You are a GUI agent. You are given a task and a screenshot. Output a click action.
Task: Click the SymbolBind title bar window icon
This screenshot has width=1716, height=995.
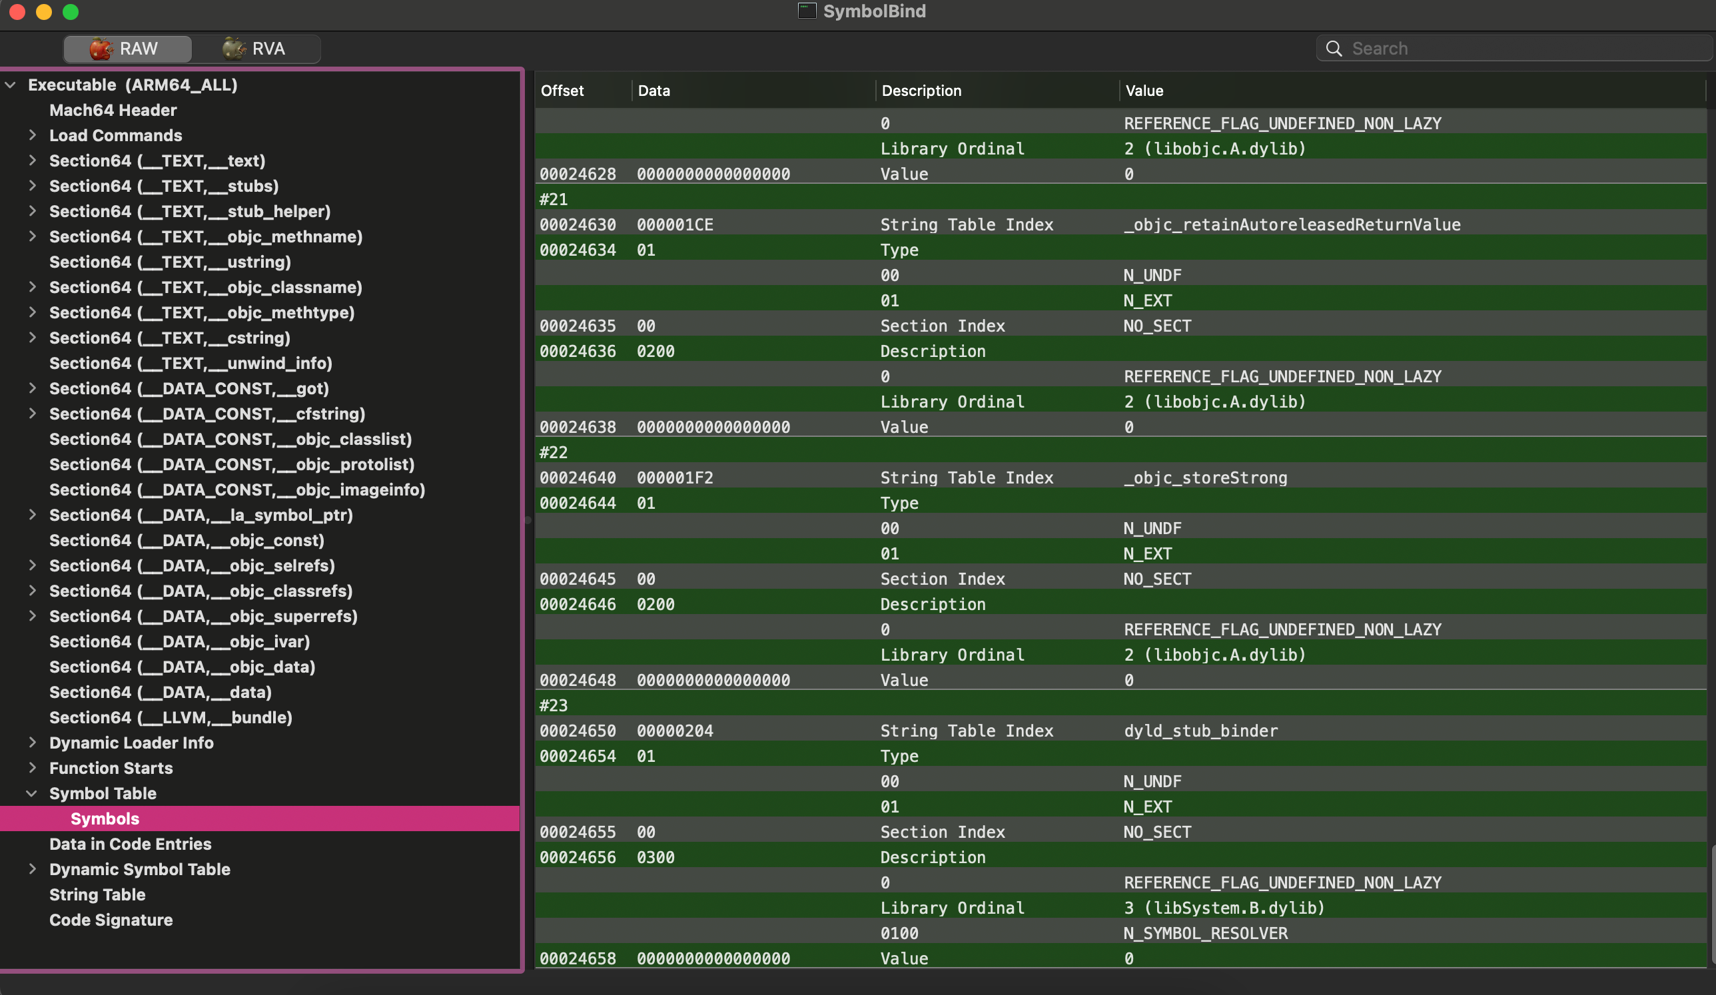tap(807, 11)
